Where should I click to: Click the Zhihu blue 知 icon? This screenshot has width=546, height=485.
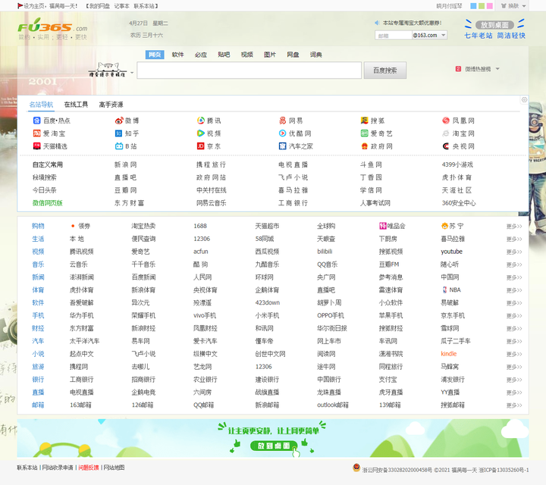(x=119, y=133)
